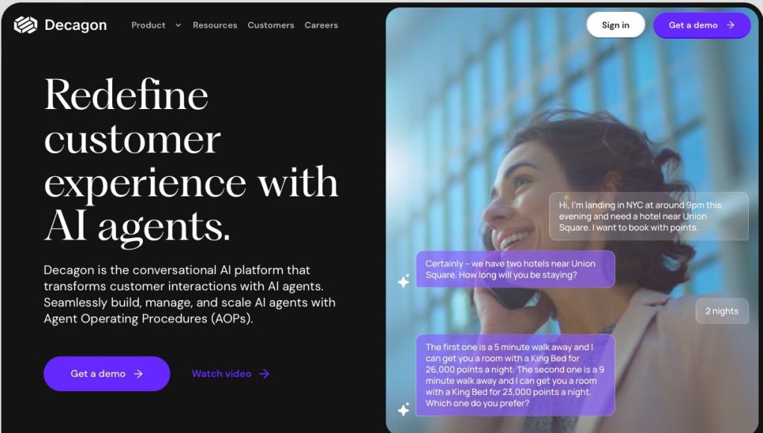
Task: Open the Resources menu item
Action: click(215, 25)
